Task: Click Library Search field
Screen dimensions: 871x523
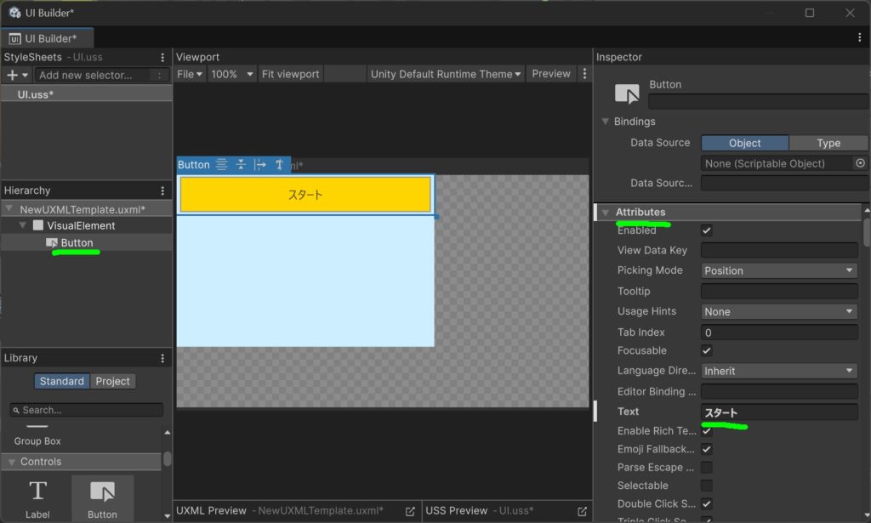Action: click(x=87, y=410)
